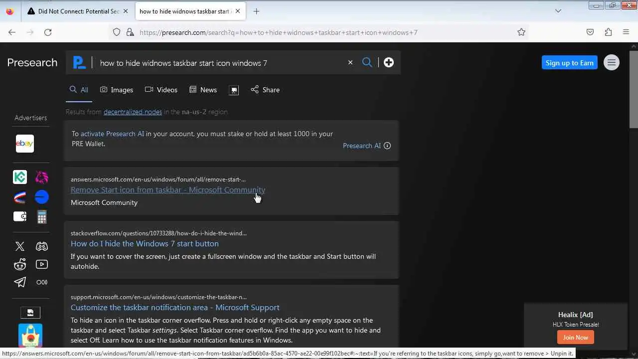This screenshot has height=359, width=638.
Task: Reload the current page
Action: click(48, 32)
